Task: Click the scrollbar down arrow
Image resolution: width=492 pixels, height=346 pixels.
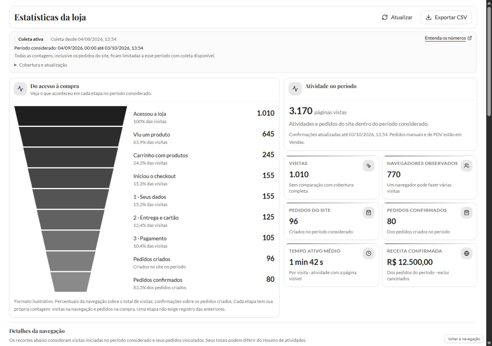Action: pos(489,343)
